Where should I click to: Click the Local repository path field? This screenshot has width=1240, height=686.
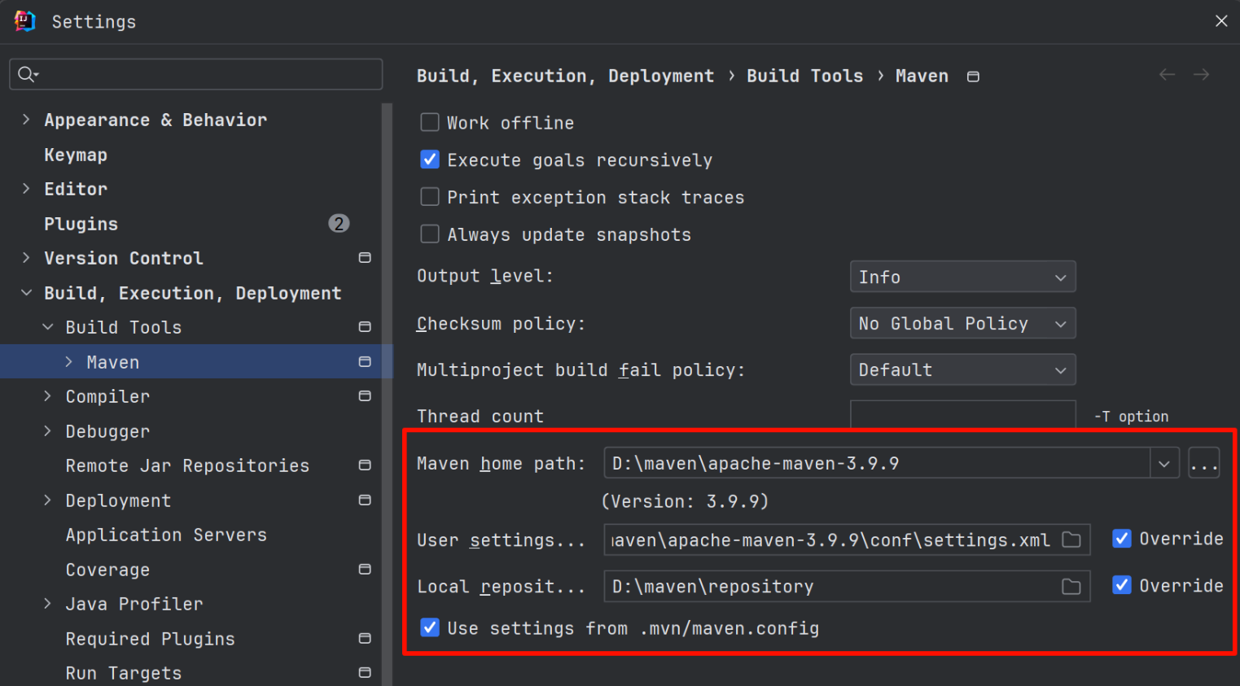(x=847, y=587)
